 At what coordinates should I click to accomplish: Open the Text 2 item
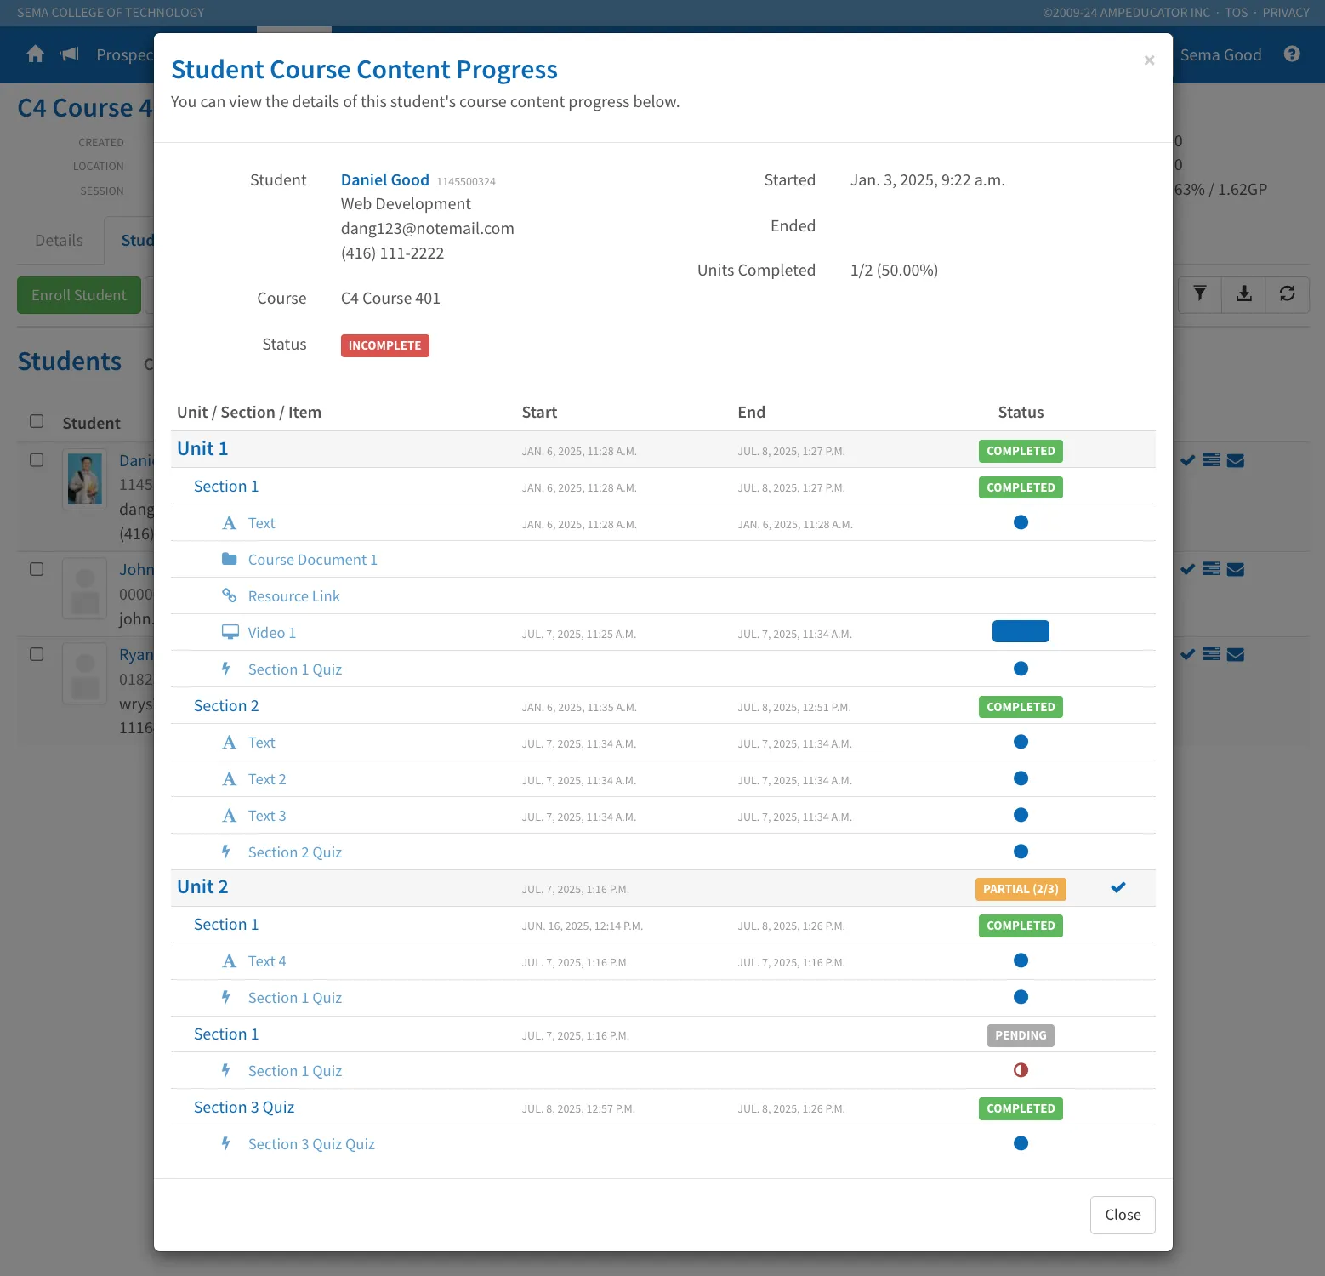267,779
